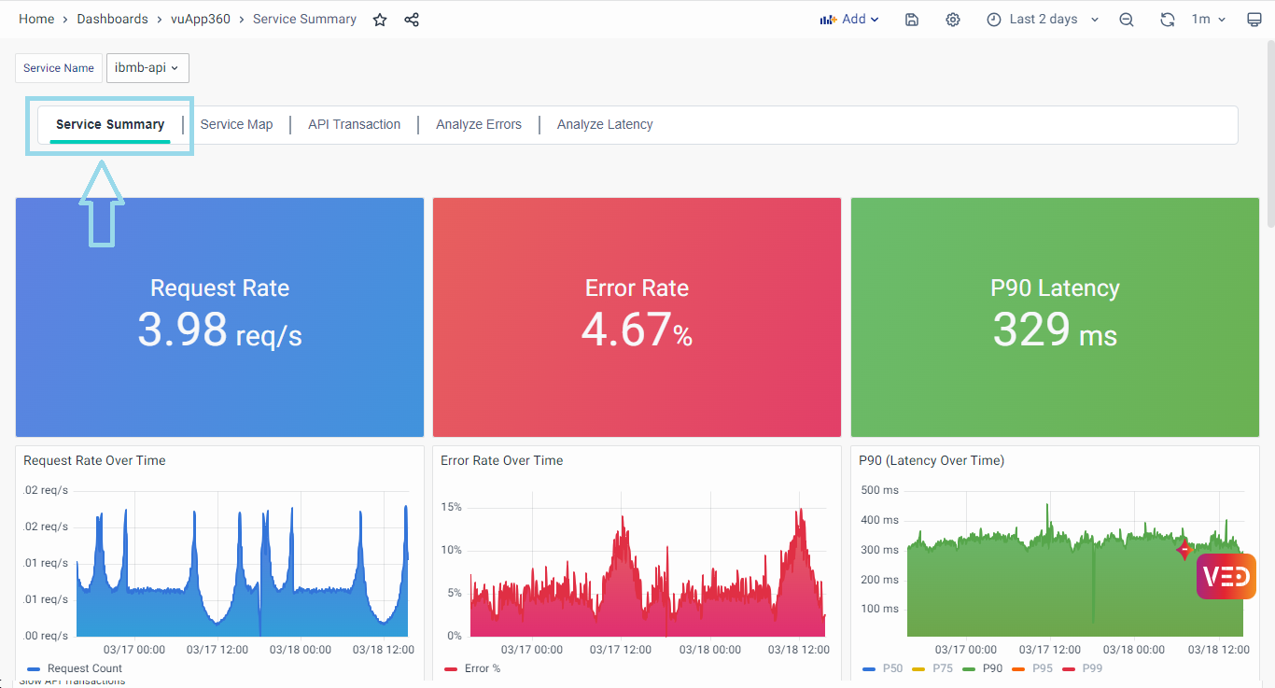The image size is (1275, 688).
Task: Open the VED floating assistant icon
Action: tap(1226, 576)
